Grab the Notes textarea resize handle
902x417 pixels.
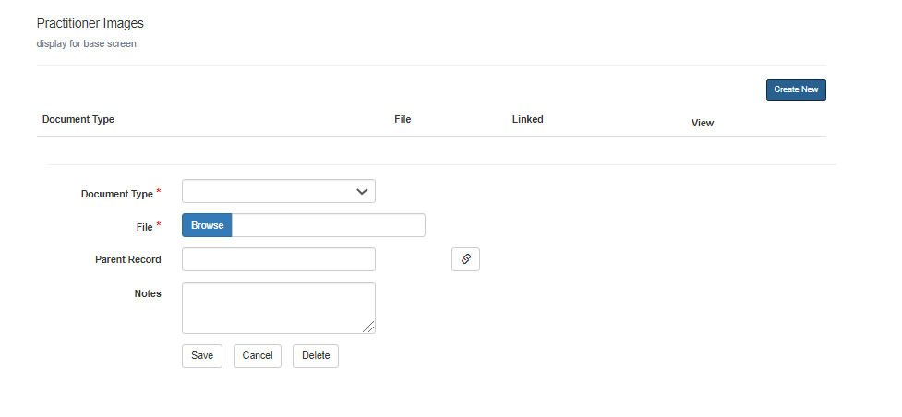369,327
